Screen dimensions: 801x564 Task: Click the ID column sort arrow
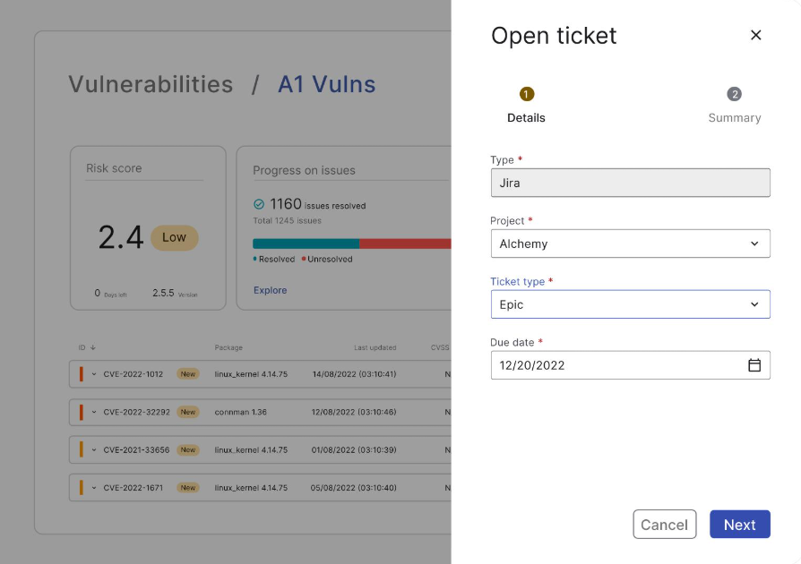tap(93, 347)
